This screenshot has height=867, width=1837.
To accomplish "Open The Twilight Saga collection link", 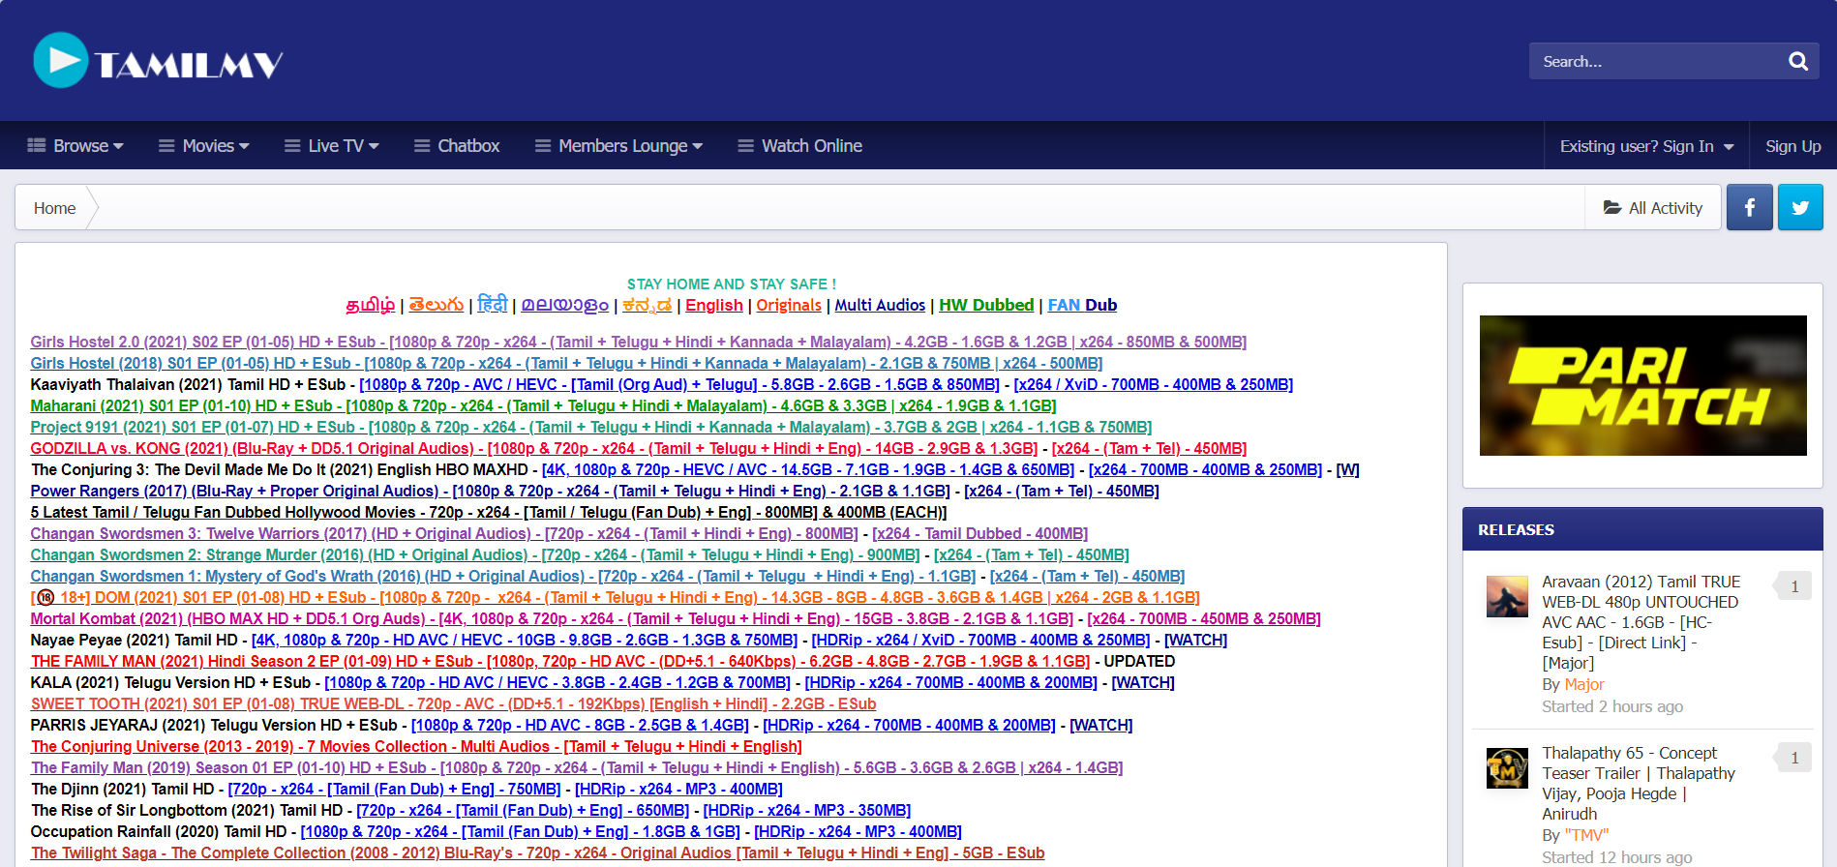I will click(537, 852).
